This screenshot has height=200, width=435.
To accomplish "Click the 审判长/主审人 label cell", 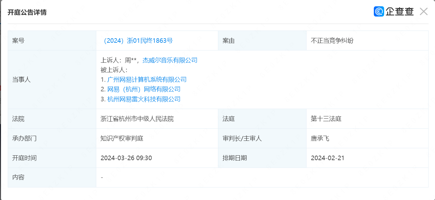I will coord(242,139).
